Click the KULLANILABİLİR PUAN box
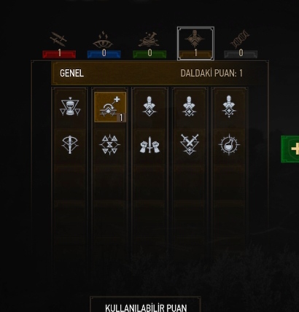Viewport: 299px width, 312px height. point(146,304)
